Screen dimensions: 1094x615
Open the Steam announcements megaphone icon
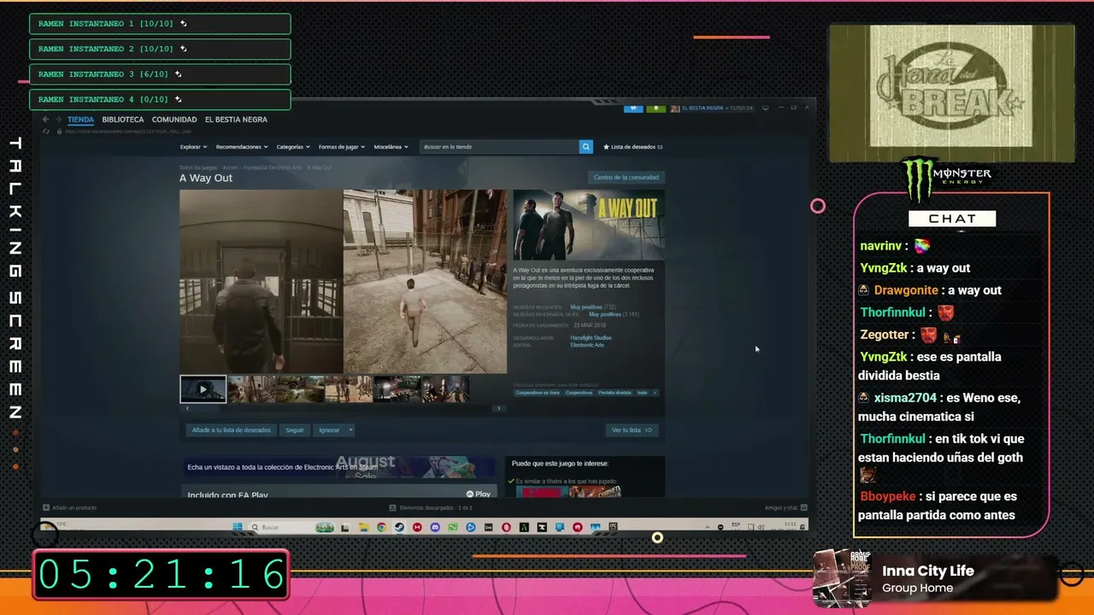633,108
